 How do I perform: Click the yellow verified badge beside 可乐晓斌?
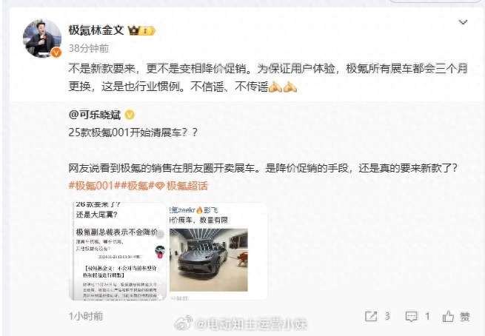[130, 115]
